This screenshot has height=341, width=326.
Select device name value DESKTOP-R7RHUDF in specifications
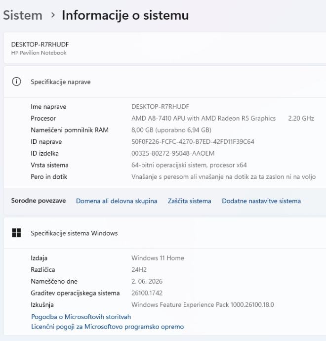[160, 107]
